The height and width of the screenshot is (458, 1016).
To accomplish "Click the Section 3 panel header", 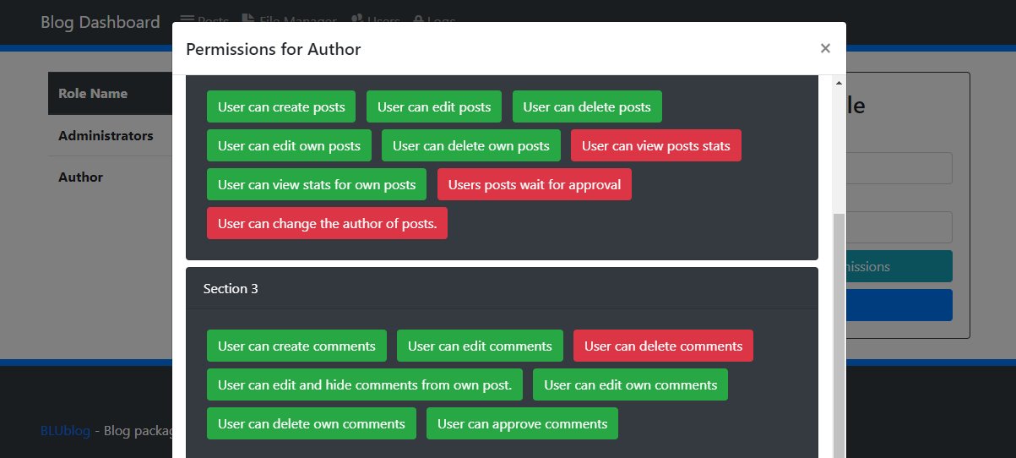I will pyautogui.click(x=502, y=288).
